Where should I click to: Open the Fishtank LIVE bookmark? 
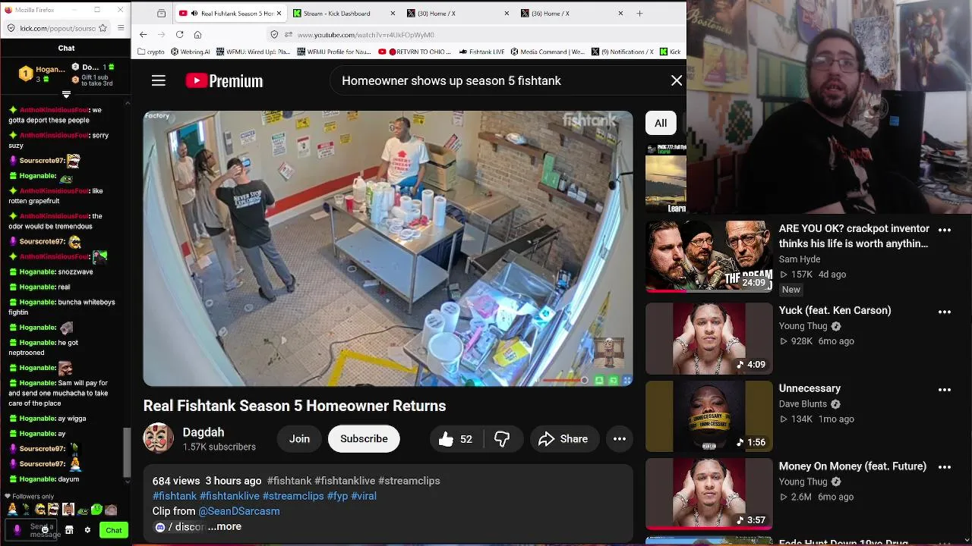point(482,52)
